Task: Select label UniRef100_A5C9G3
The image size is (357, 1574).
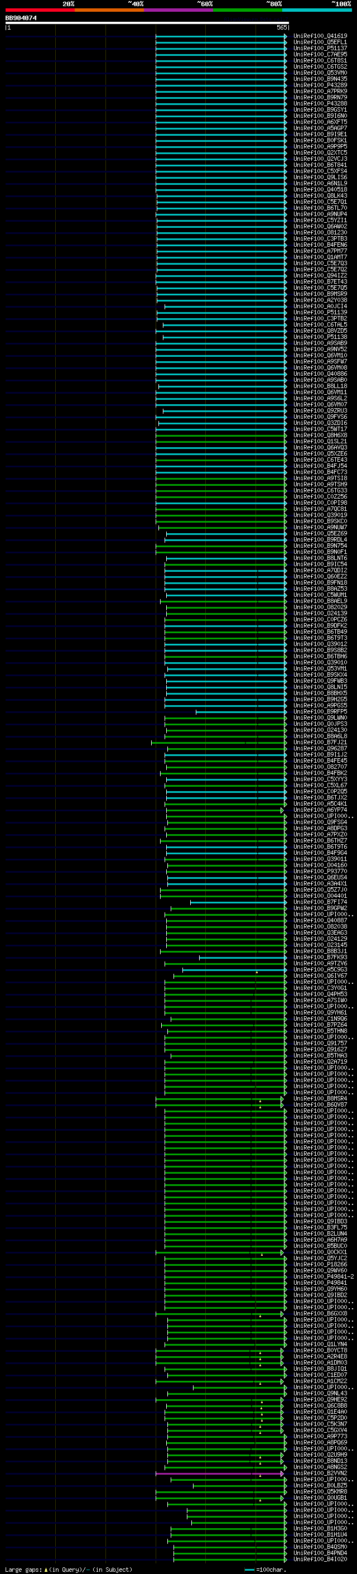Action: (320, 970)
